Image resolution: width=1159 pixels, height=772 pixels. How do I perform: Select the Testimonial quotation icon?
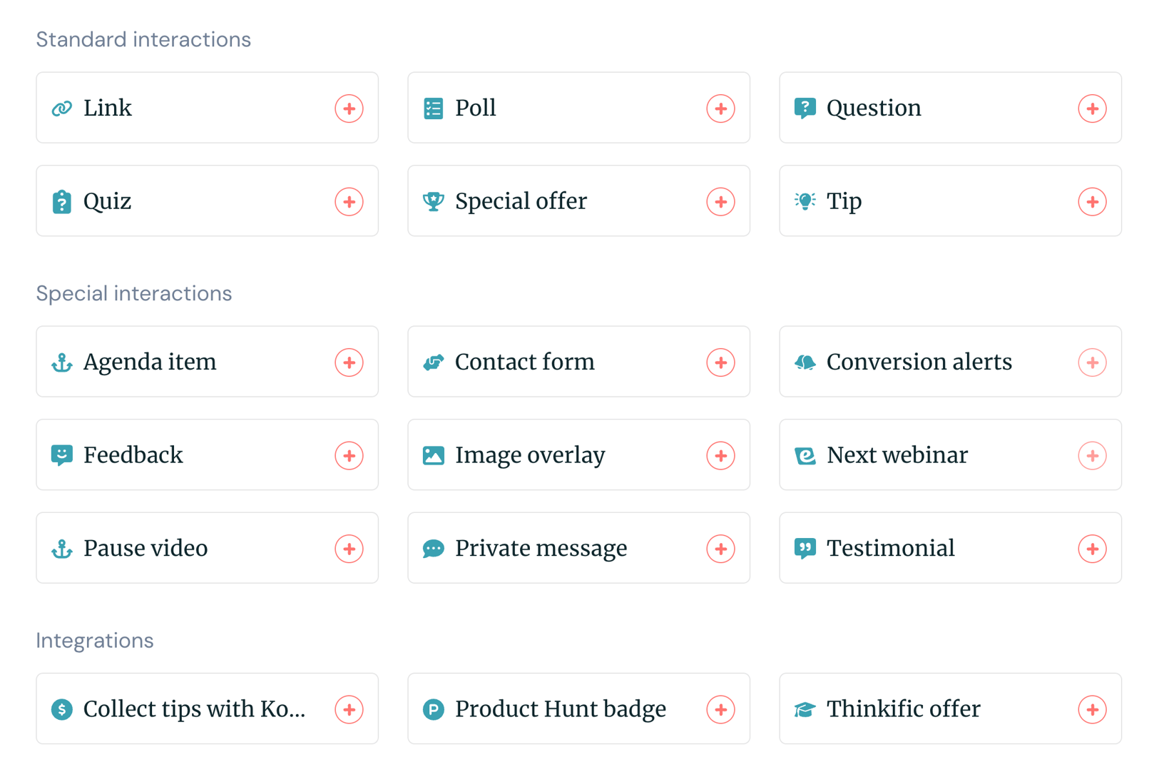[805, 549]
